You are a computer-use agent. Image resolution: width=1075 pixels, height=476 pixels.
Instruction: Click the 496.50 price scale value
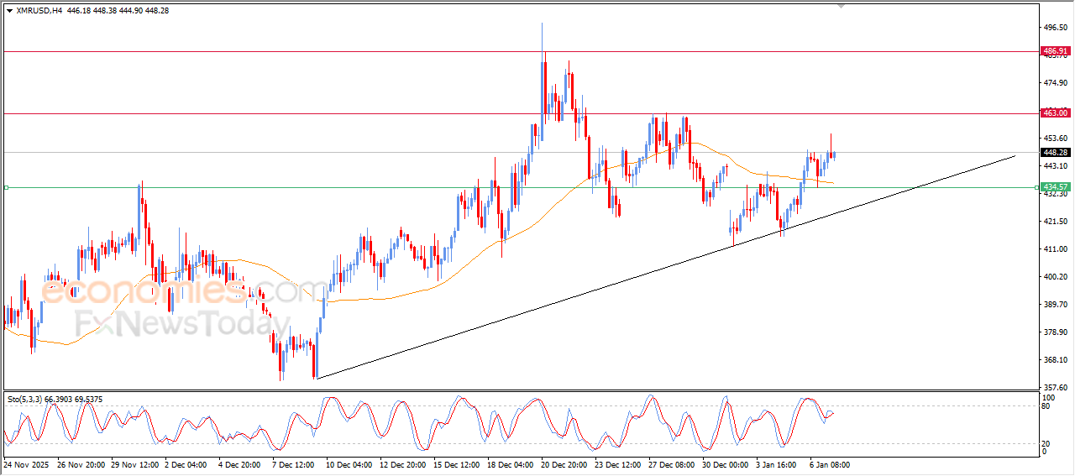pos(1054,27)
